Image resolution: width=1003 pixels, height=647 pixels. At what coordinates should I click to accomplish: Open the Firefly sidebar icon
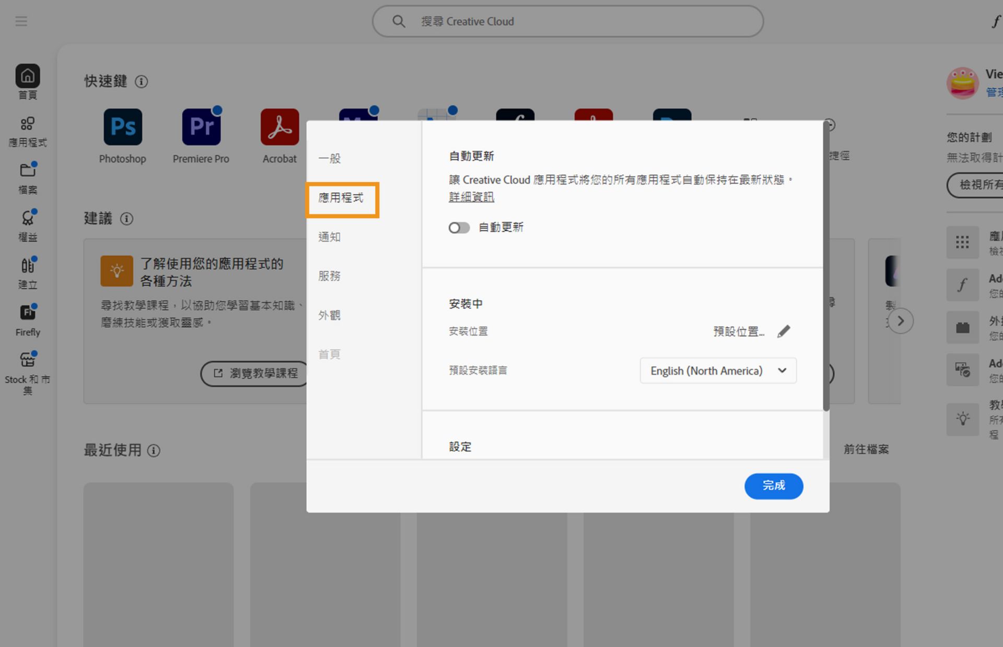pos(28,313)
